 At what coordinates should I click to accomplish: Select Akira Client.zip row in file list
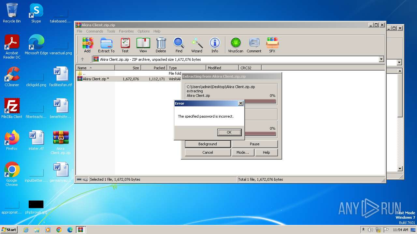[129, 79]
